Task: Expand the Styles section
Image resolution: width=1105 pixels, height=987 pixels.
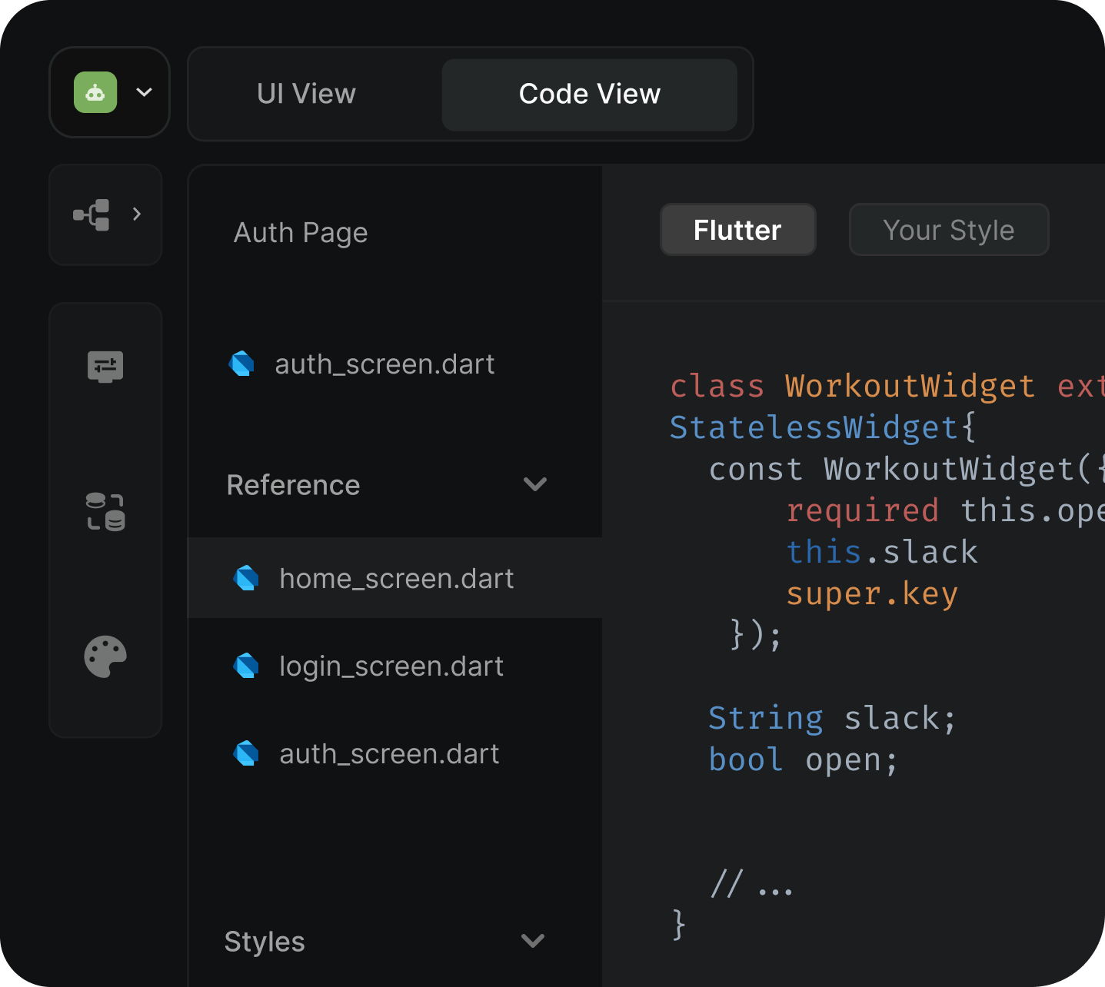Action: point(531,941)
